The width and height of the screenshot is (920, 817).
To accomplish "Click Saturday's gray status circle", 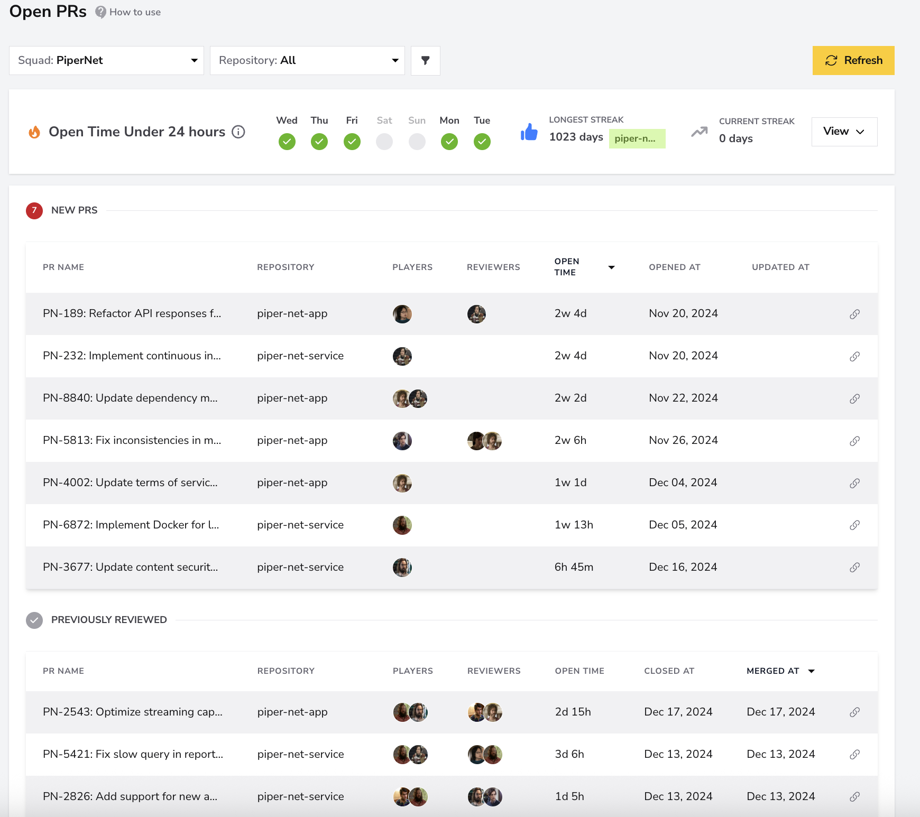I will click(384, 142).
